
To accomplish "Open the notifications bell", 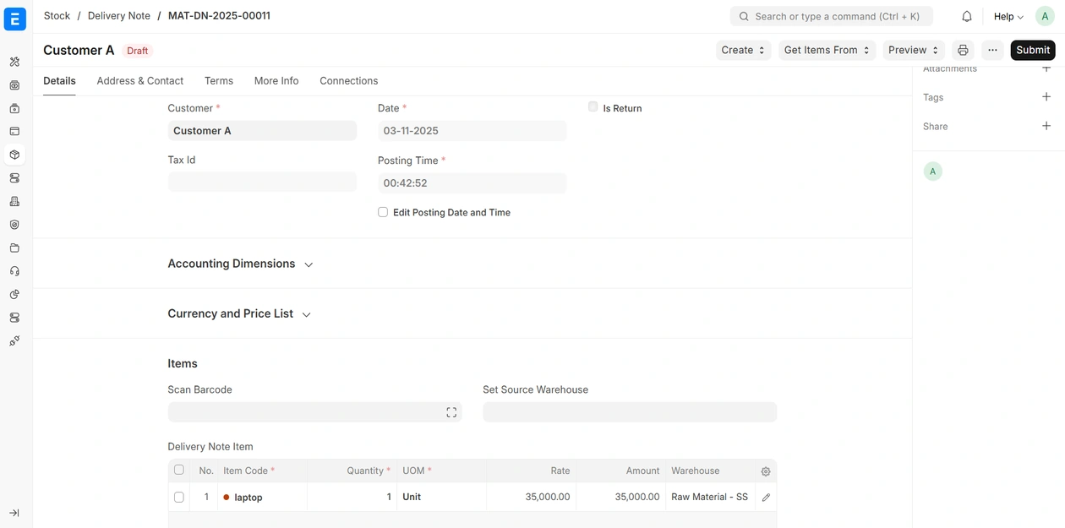I will click(967, 16).
